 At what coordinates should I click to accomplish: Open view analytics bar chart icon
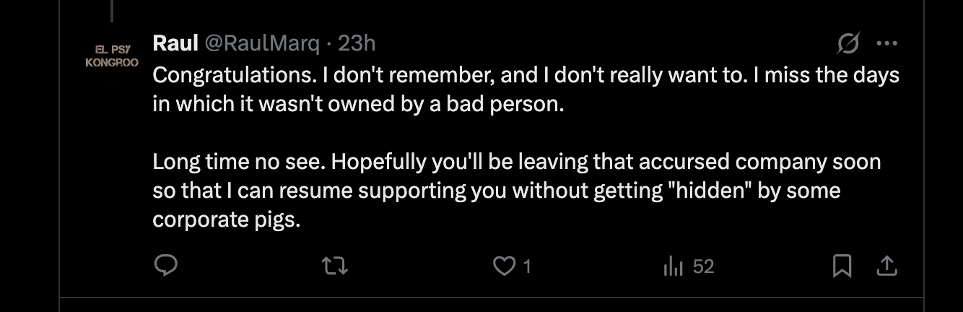(673, 266)
